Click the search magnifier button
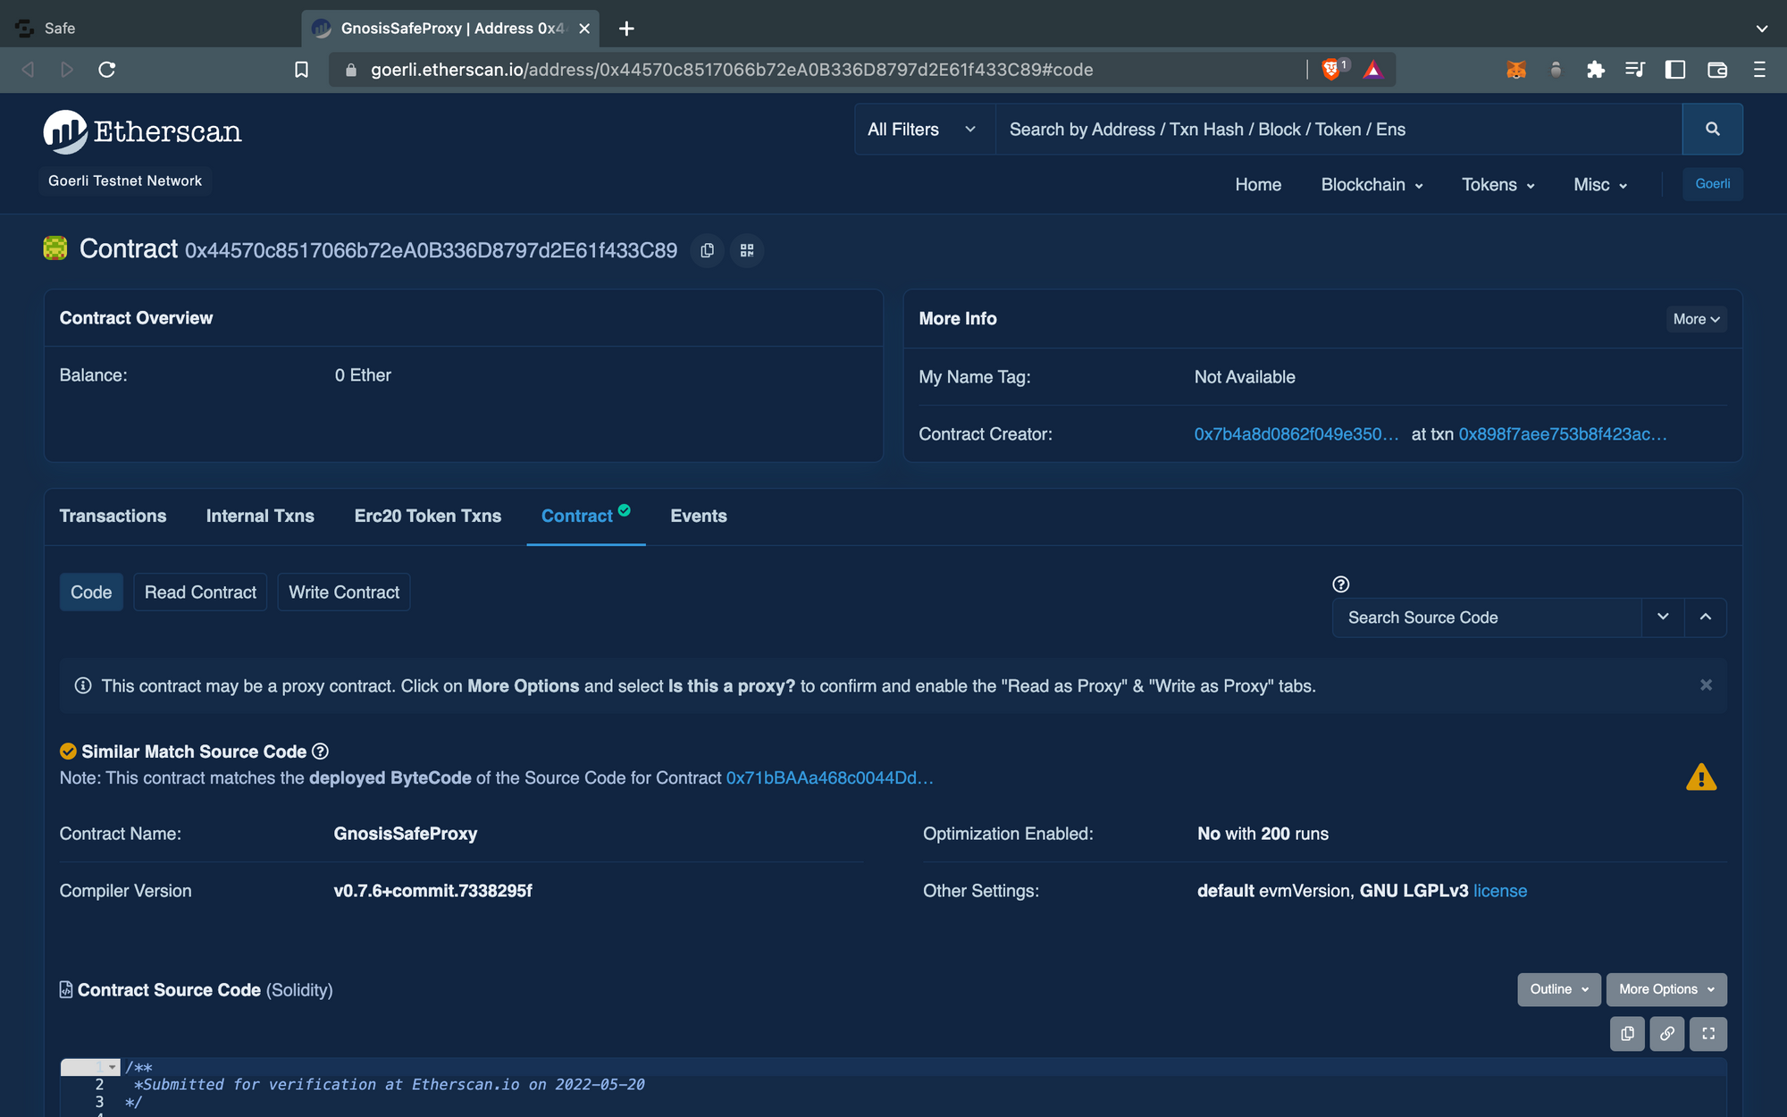The height and width of the screenshot is (1117, 1787). pyautogui.click(x=1712, y=129)
